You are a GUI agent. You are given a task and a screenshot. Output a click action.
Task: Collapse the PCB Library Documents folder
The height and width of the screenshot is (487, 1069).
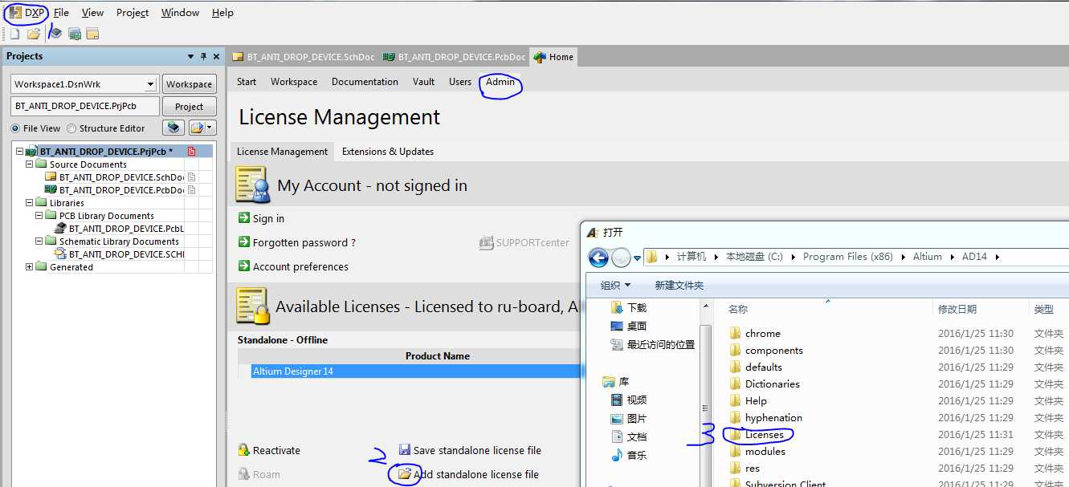39,216
